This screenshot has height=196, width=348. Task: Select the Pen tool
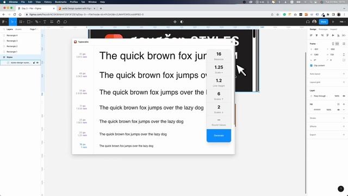pyautogui.click(x=36, y=22)
